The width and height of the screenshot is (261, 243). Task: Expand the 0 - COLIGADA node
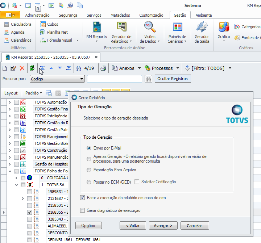[16, 178]
